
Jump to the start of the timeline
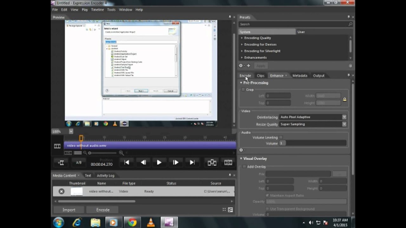click(127, 162)
